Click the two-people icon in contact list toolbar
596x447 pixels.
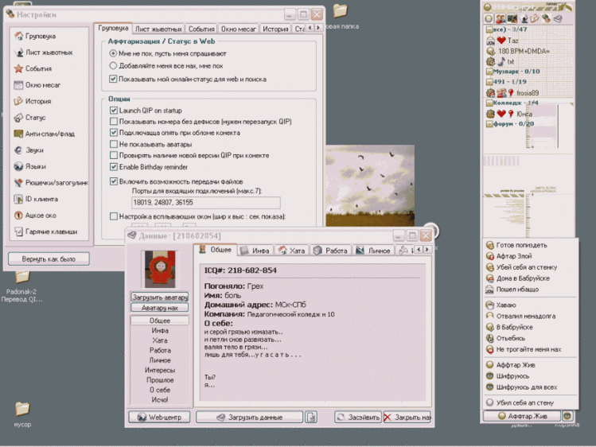501,18
